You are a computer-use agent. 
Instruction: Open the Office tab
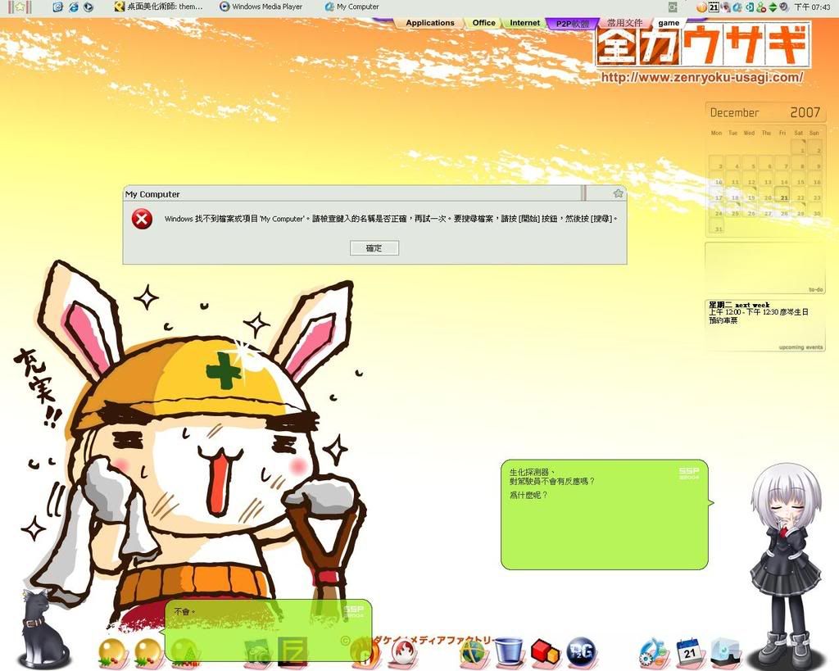(483, 23)
